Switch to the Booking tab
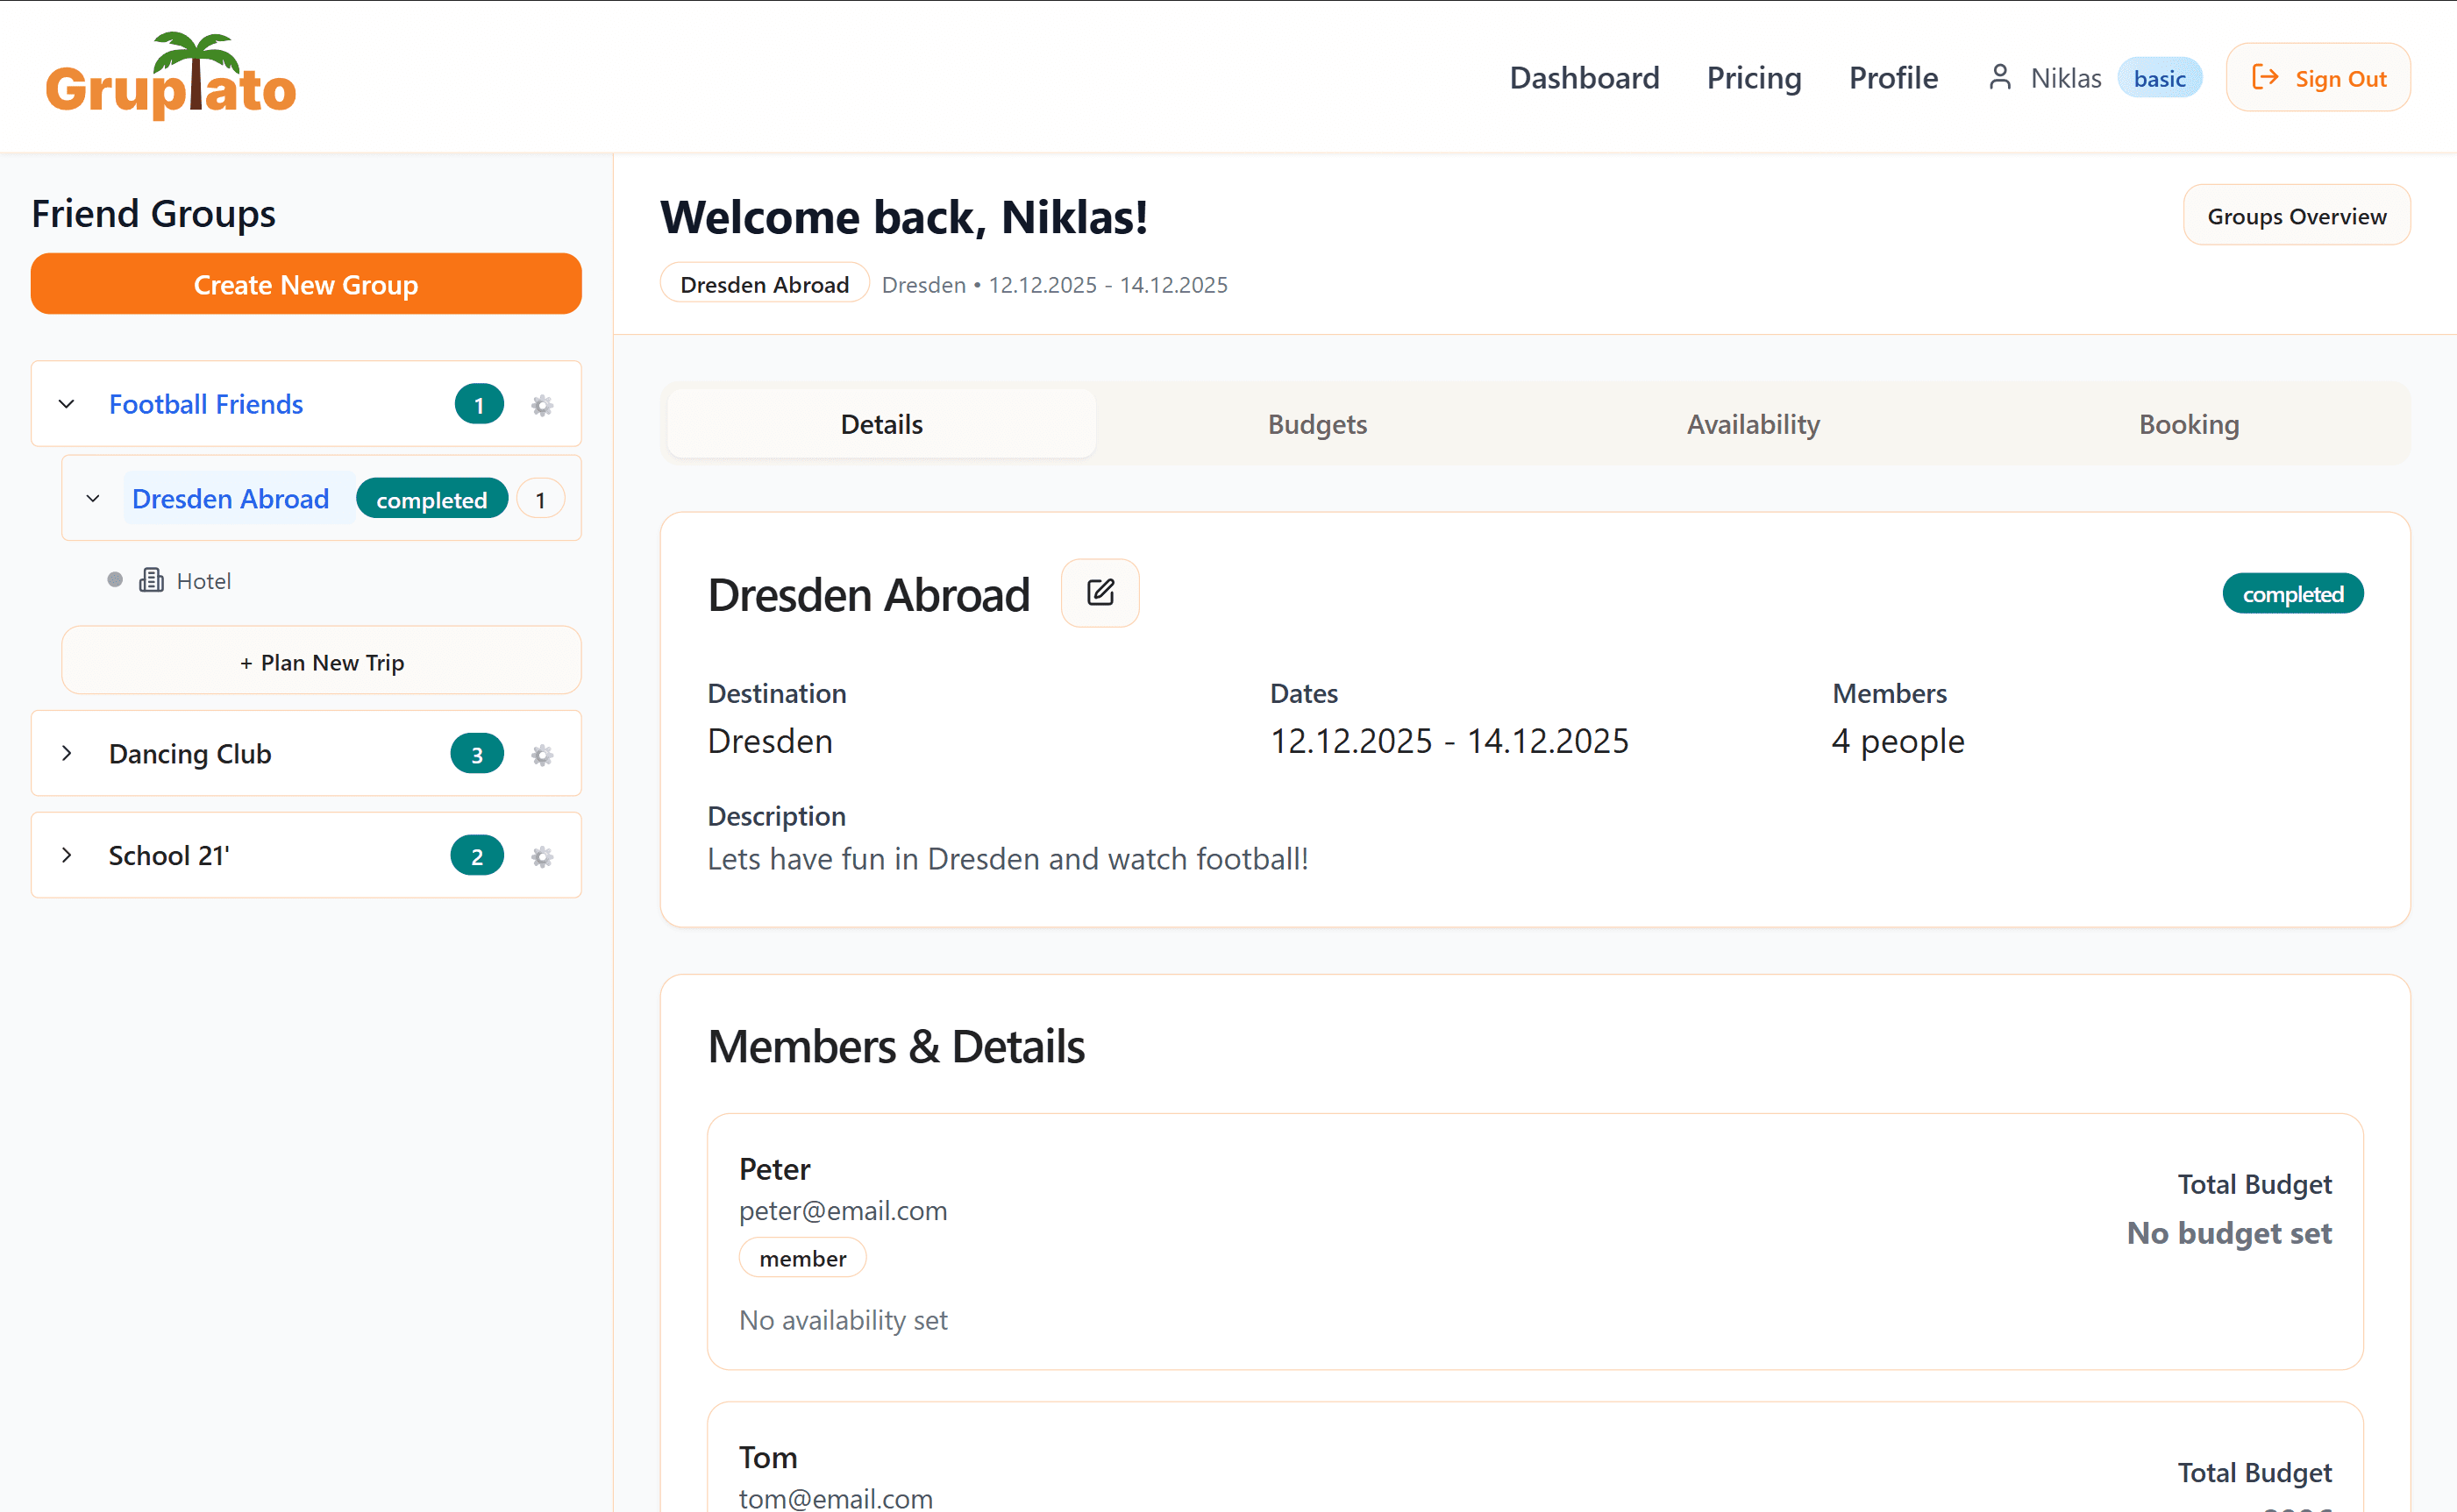 (2189, 424)
